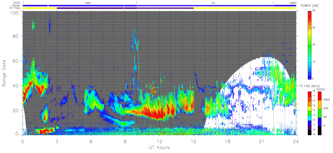
Task: Click the "3" tick on the UT hours axis
Action: click(57, 141)
